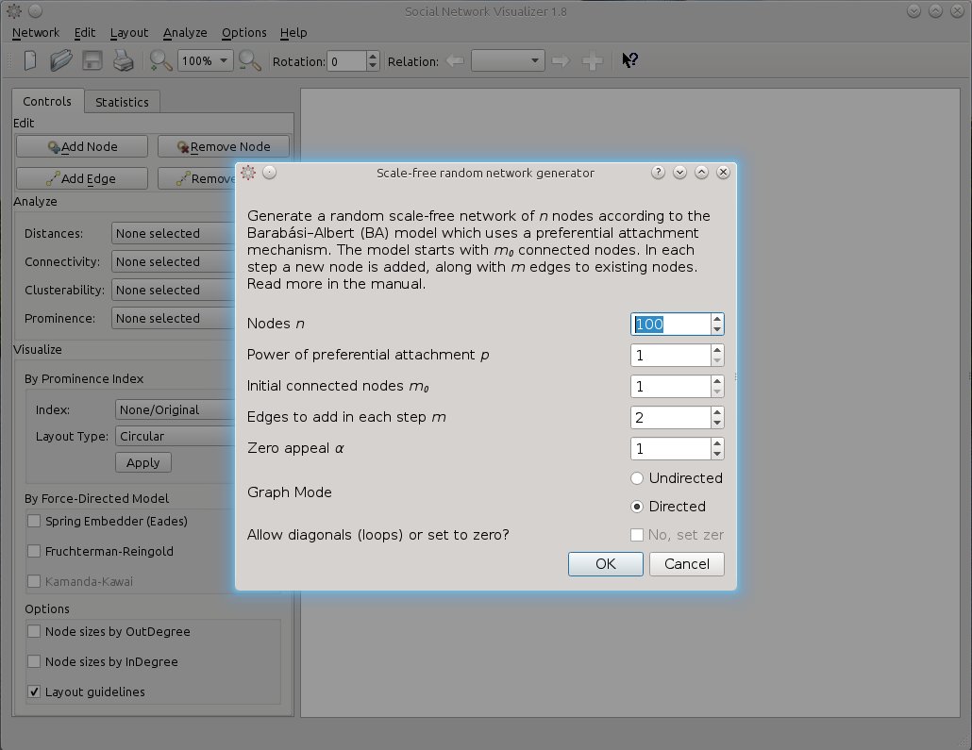Viewport: 972px width, 750px height.
Task: Enable Fruchterman-Reingold layout
Action: coord(34,552)
